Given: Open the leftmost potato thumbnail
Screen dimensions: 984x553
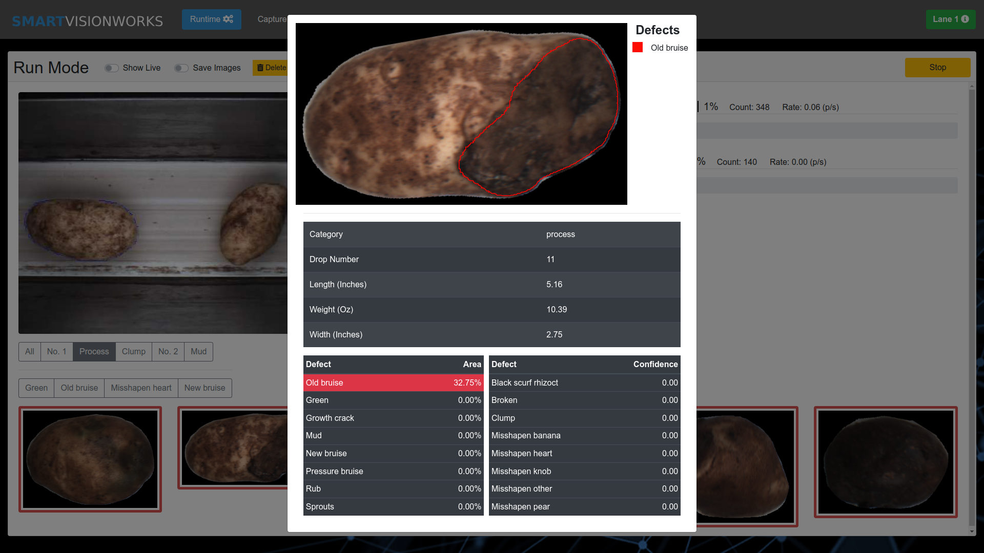Looking at the screenshot, I should pyautogui.click(x=90, y=459).
